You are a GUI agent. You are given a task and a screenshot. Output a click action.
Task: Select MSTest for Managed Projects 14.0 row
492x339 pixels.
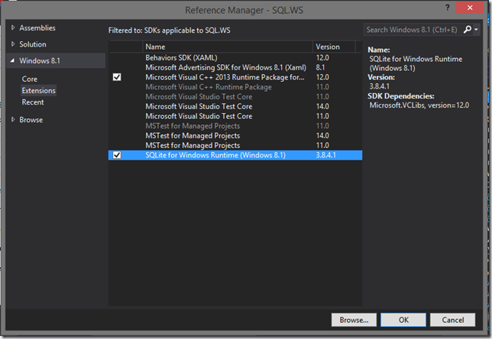tap(235, 135)
